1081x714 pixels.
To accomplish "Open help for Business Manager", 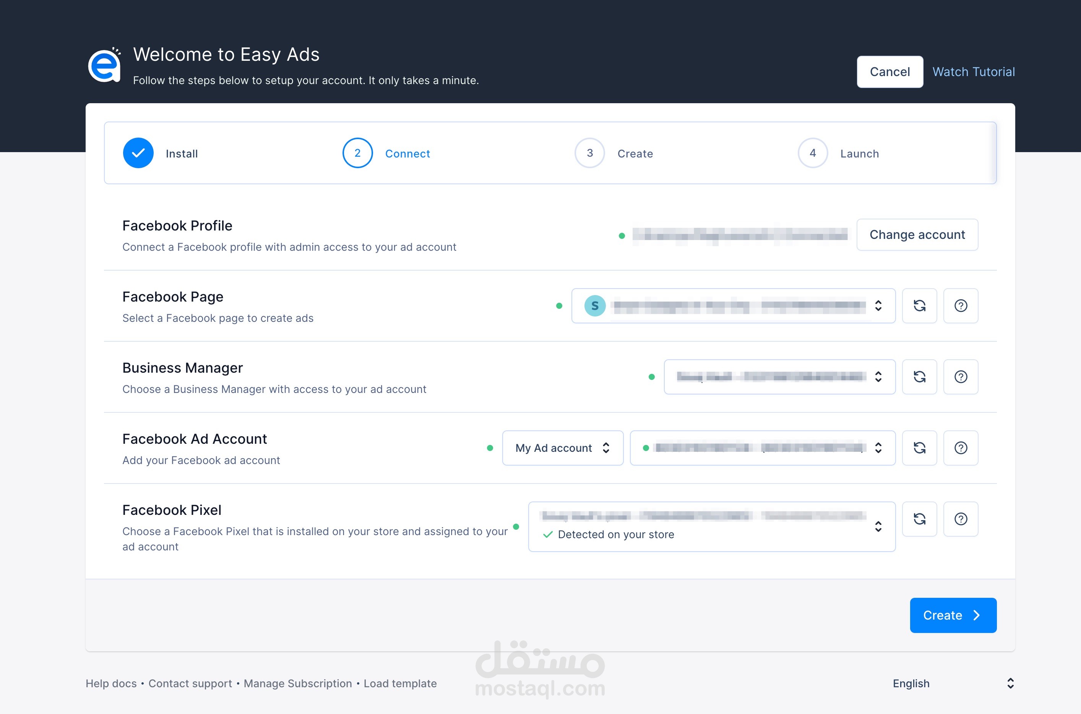I will pyautogui.click(x=960, y=376).
